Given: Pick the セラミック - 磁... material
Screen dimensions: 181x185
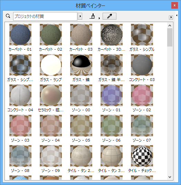Looking at the screenshot, I should tap(51, 95).
